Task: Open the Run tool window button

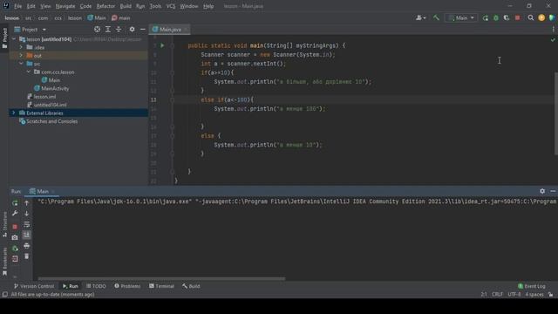Action: 71,286
